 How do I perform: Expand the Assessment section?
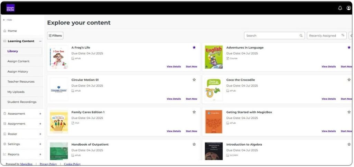(40, 114)
